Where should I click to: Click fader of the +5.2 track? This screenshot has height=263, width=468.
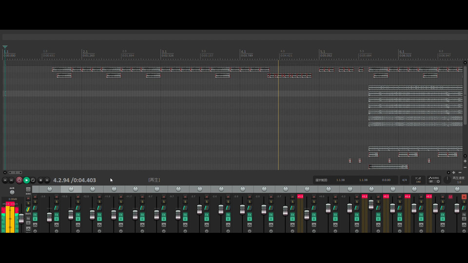[371, 205]
